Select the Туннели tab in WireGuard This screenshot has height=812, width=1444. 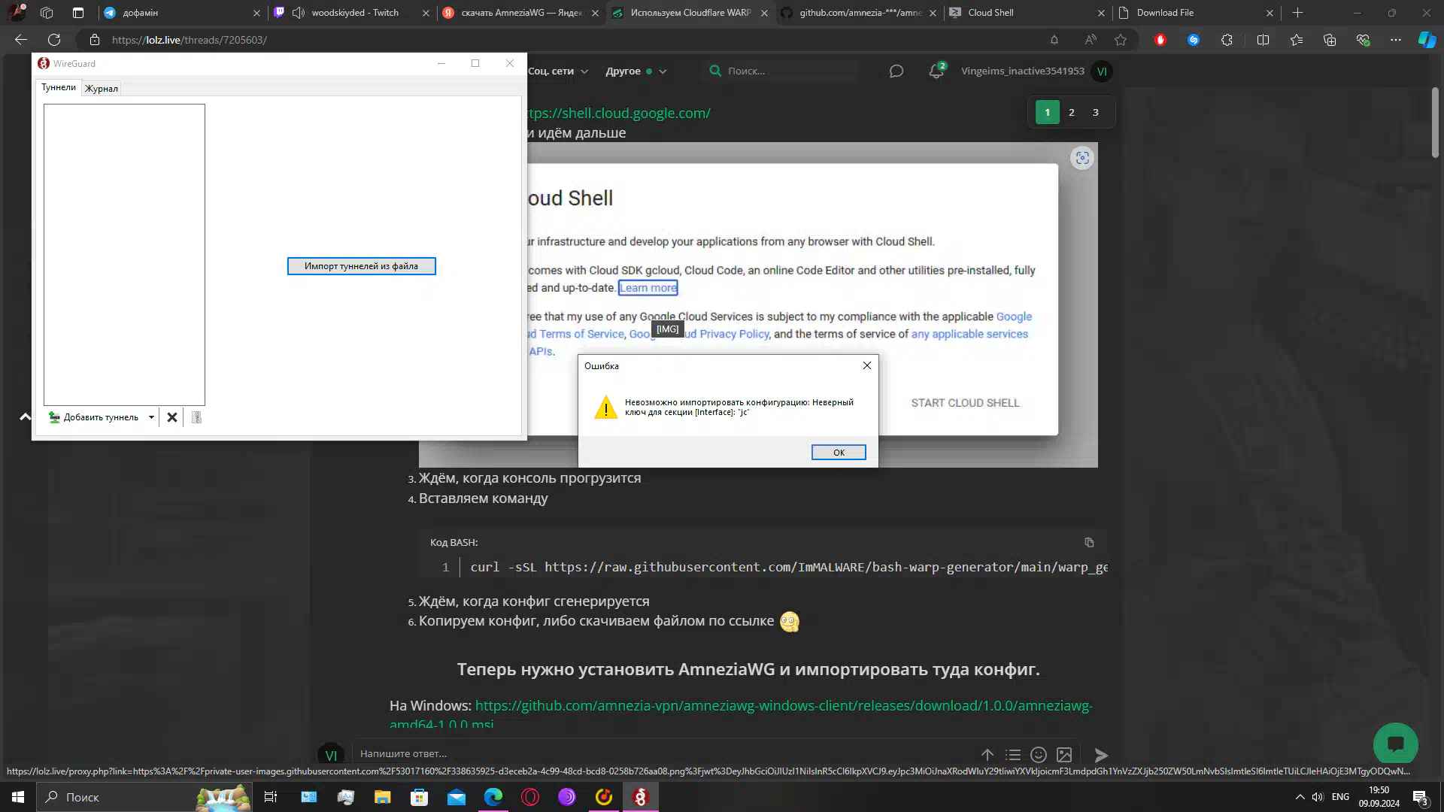pos(59,87)
